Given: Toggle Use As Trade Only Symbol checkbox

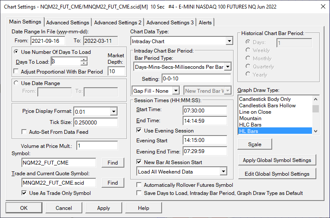Looking at the screenshot, I should click(x=24, y=193).
